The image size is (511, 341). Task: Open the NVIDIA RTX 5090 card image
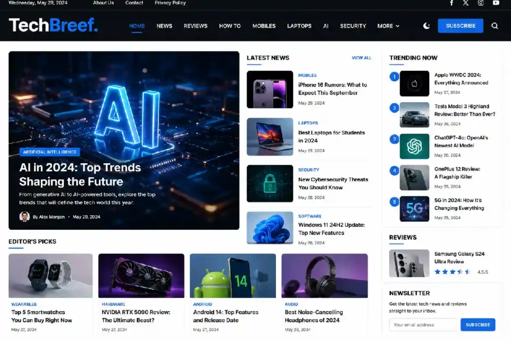click(141, 276)
